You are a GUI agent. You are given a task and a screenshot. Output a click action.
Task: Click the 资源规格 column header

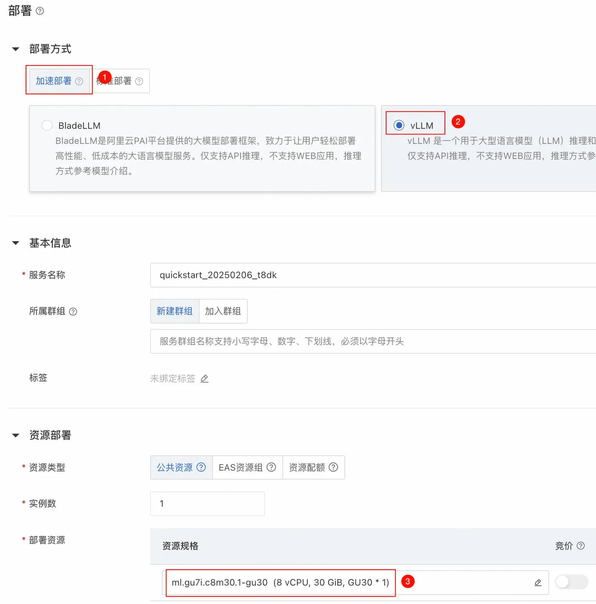pyautogui.click(x=180, y=546)
